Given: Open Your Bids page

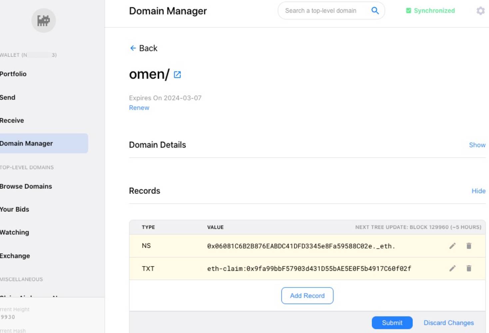Looking at the screenshot, I should click(15, 209).
